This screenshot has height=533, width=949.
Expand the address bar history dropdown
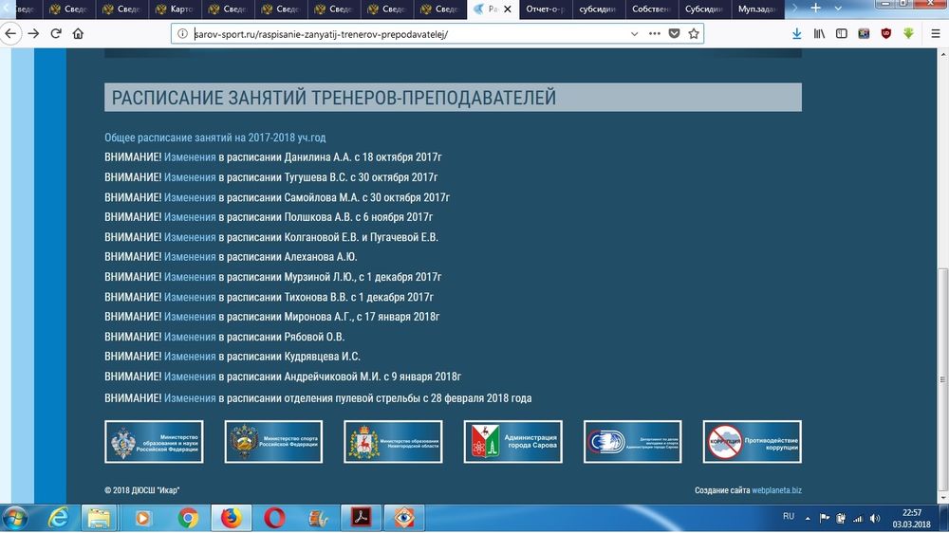(x=635, y=33)
